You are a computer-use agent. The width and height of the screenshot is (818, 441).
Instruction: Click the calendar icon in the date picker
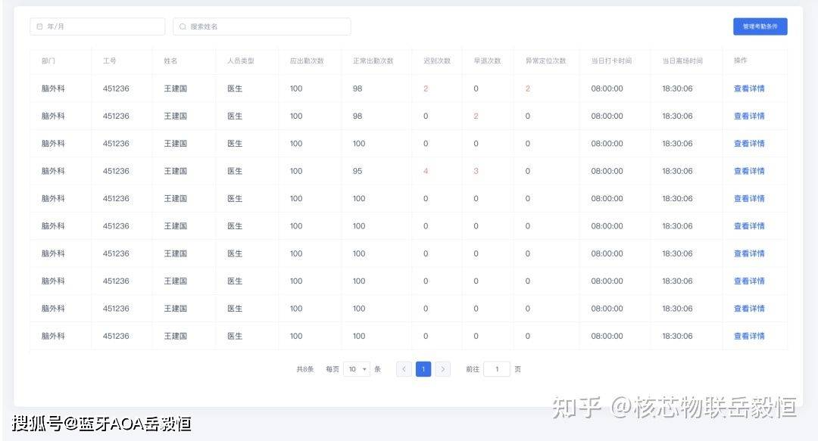click(39, 26)
